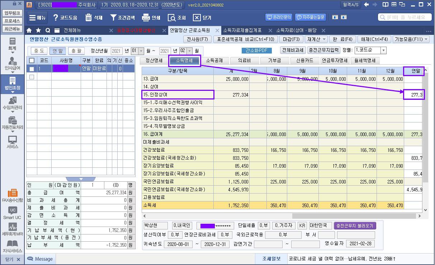Viewport: 435px width, 265px height.
Task: Tick the checkbox for employee code 1
Action: click(32, 68)
